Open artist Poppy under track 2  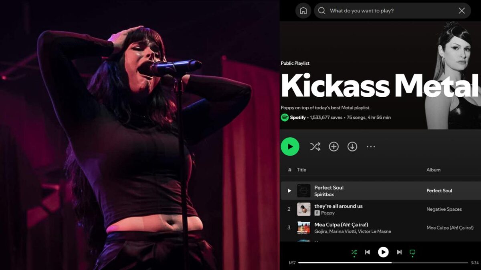327,213
